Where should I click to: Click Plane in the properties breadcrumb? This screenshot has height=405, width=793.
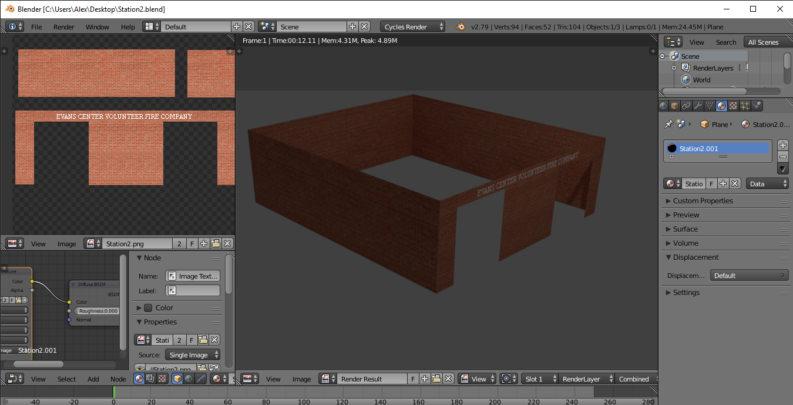tap(714, 125)
